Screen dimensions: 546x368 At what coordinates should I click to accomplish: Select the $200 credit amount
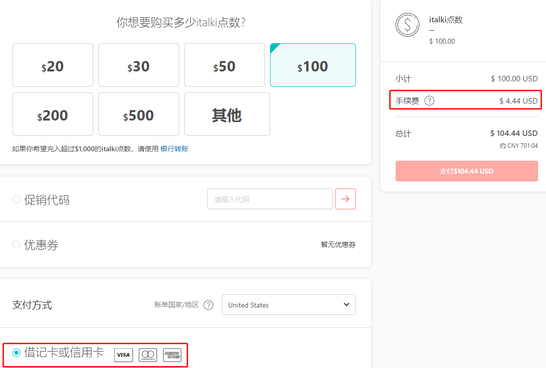click(53, 114)
